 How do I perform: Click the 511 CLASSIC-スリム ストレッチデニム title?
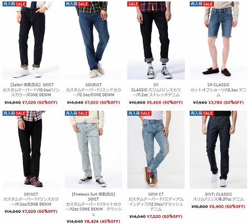click(156, 90)
